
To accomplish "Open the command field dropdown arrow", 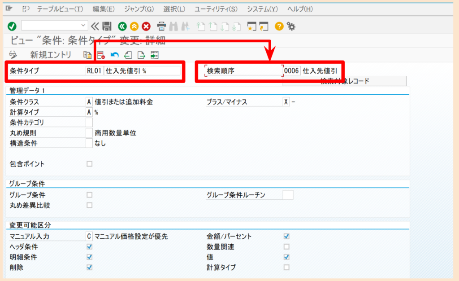I will (83, 26).
